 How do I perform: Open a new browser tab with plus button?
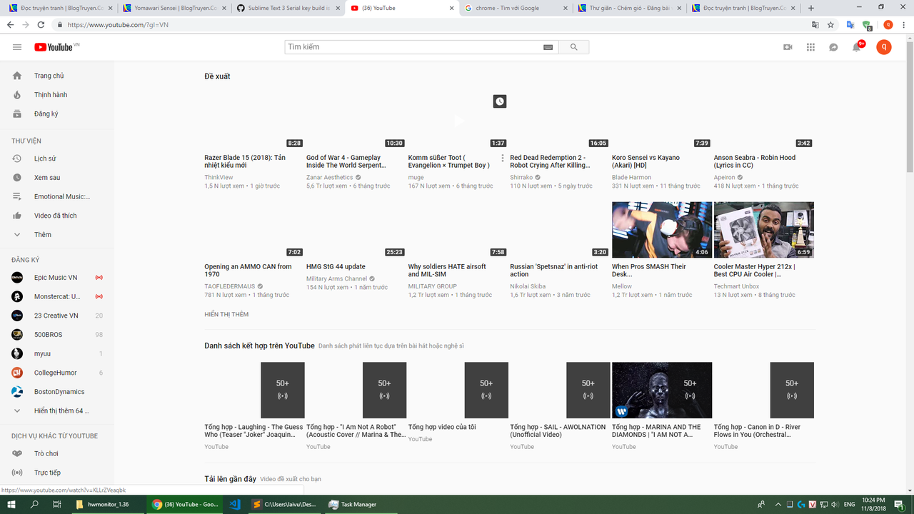tap(811, 8)
